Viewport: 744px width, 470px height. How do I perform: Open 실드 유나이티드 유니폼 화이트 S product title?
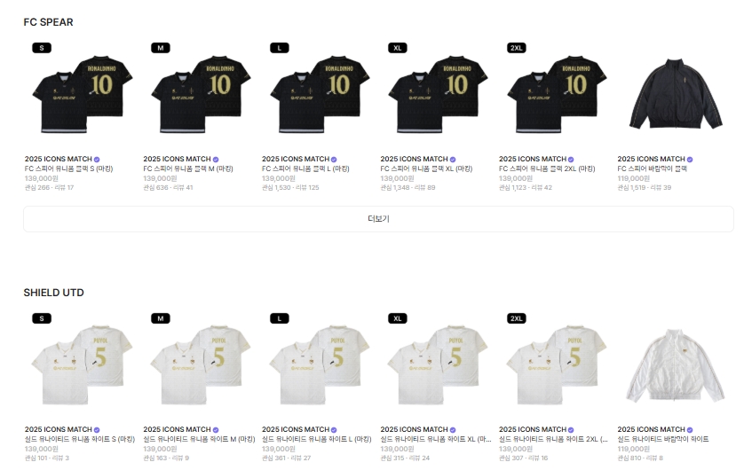[x=80, y=439]
